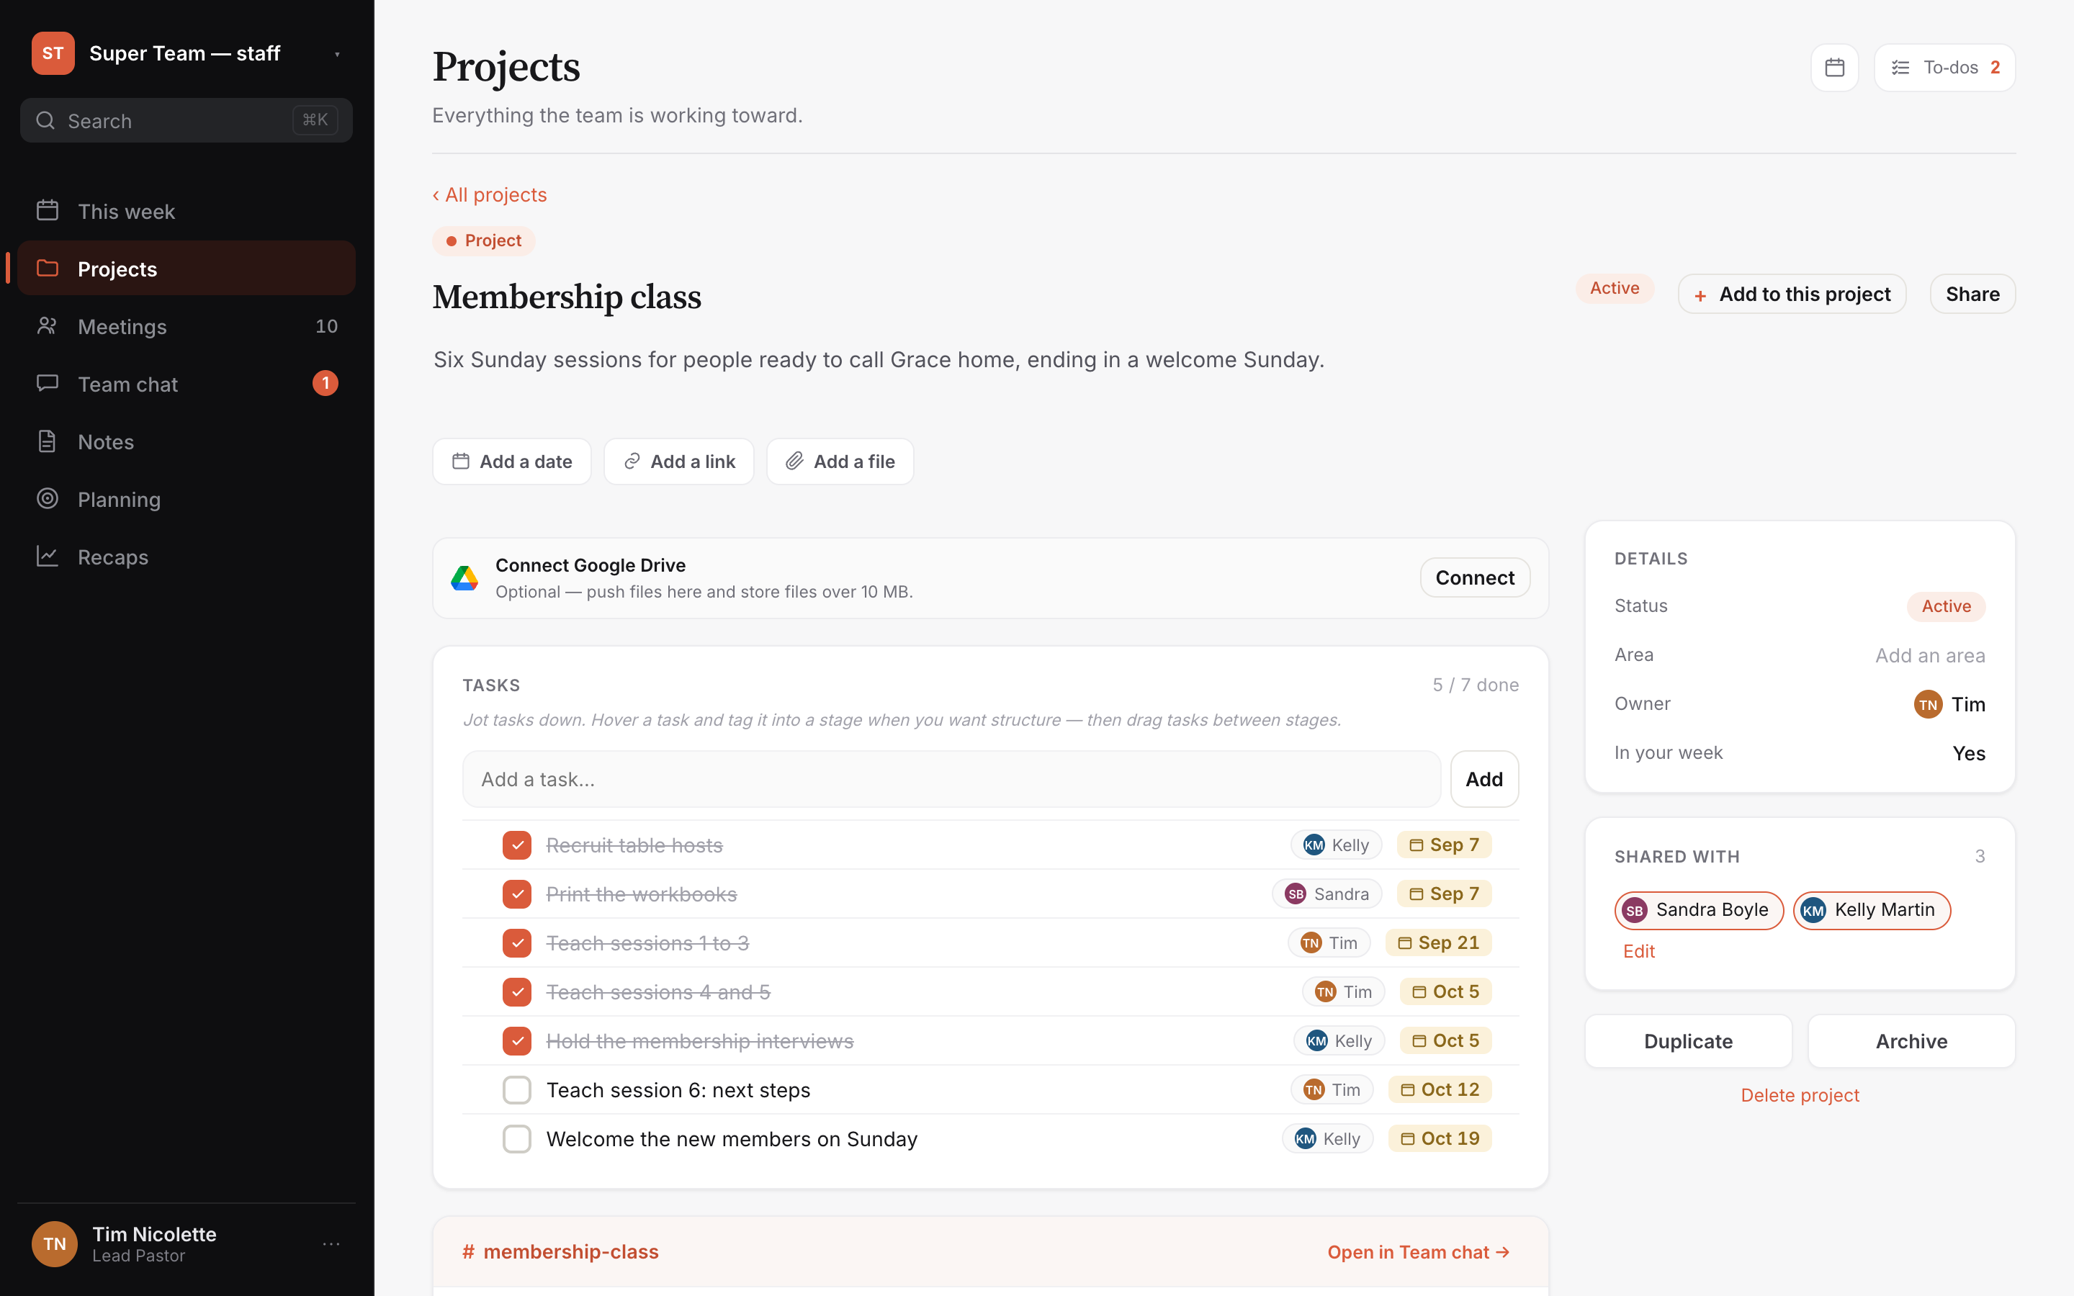Go back to All projects
The image size is (2074, 1296).
(490, 194)
